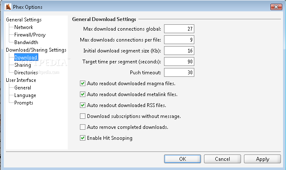Open the Sharing settings page
The width and height of the screenshot is (286, 170).
point(23,65)
